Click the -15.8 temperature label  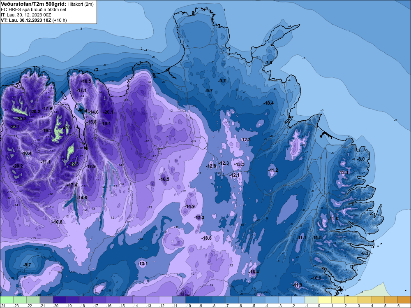[x=92, y=122]
